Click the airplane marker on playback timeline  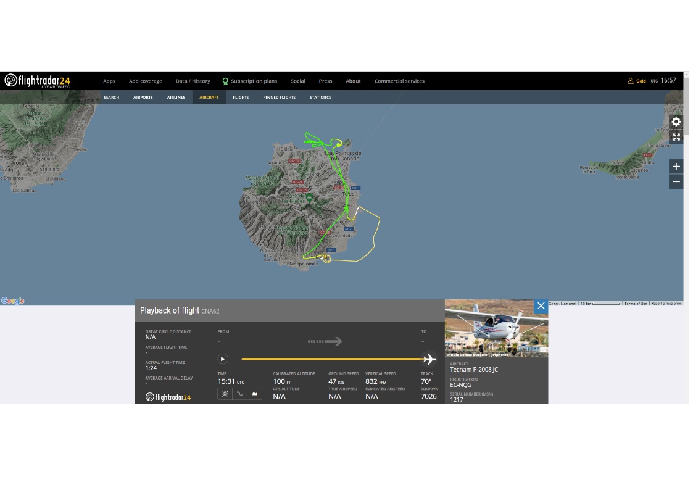(x=429, y=359)
